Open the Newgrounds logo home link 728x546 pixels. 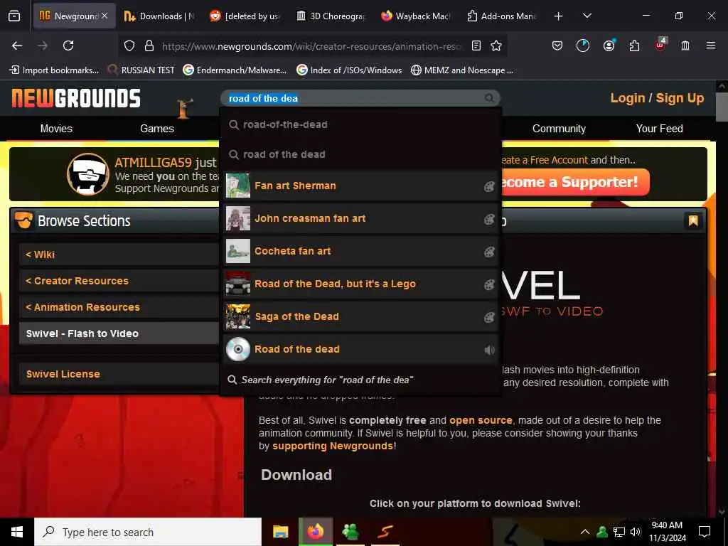[76, 98]
